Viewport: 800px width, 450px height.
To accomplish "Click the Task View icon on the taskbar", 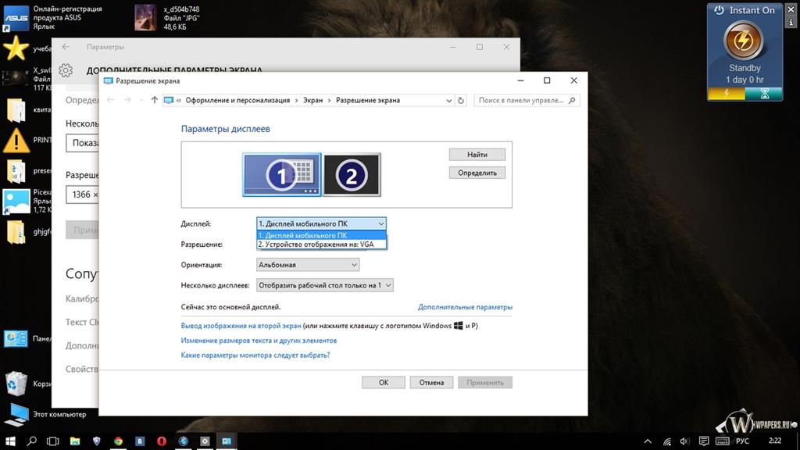I will coord(52,441).
